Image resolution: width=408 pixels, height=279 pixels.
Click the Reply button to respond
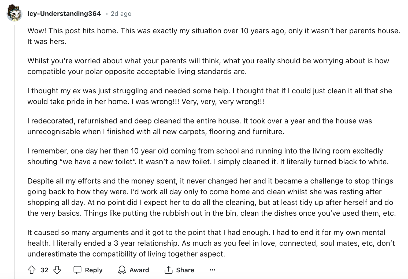coord(88,270)
